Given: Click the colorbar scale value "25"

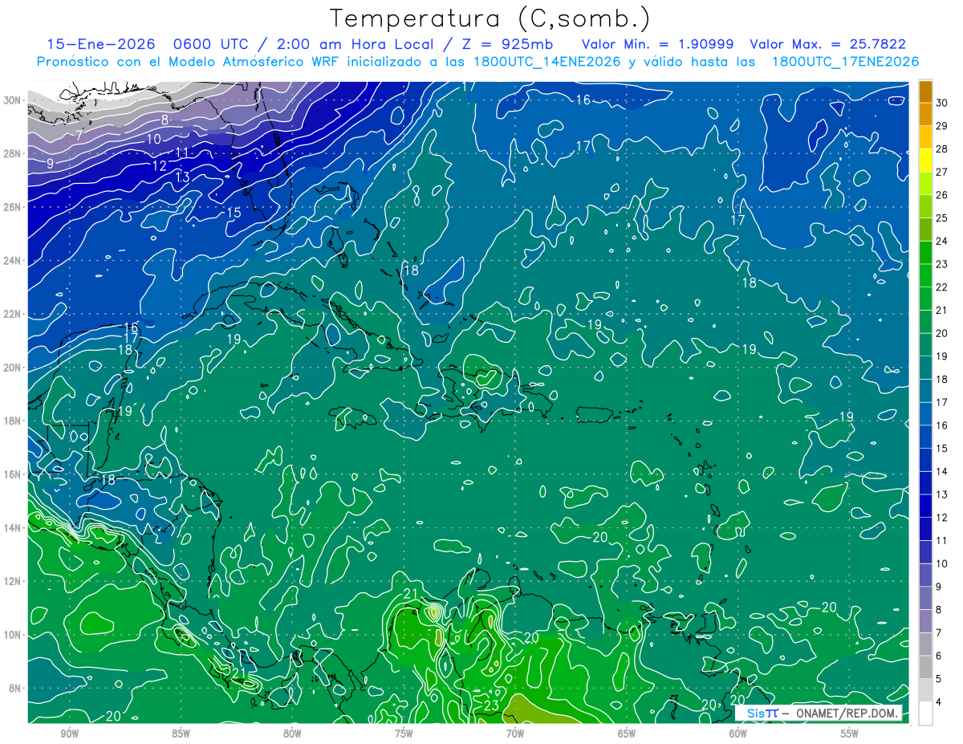Looking at the screenshot, I should (942, 218).
